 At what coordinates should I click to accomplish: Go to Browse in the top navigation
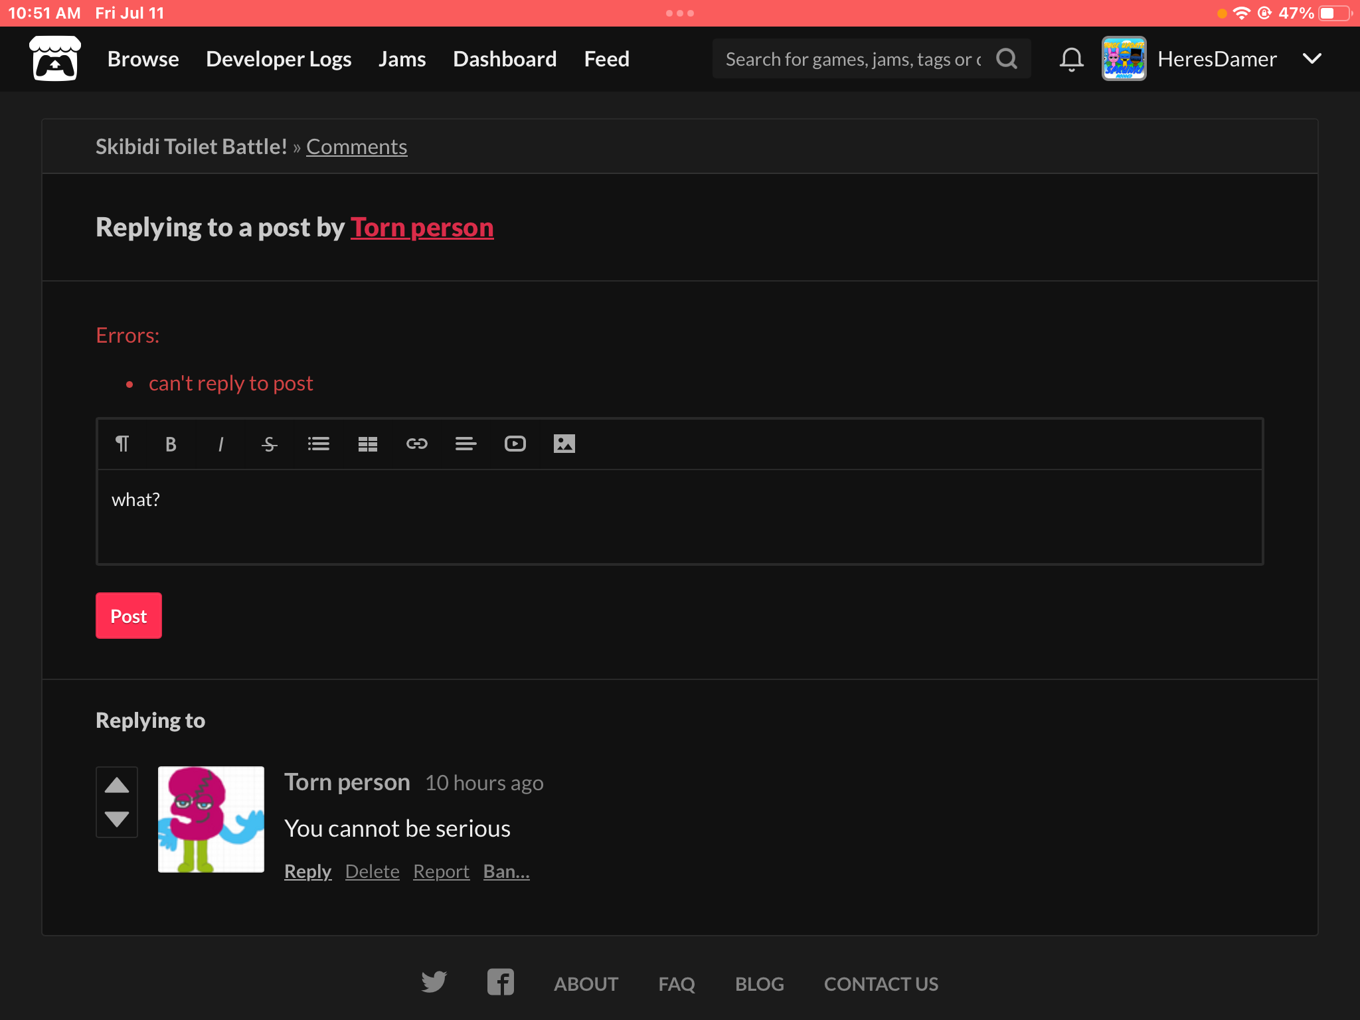143,58
